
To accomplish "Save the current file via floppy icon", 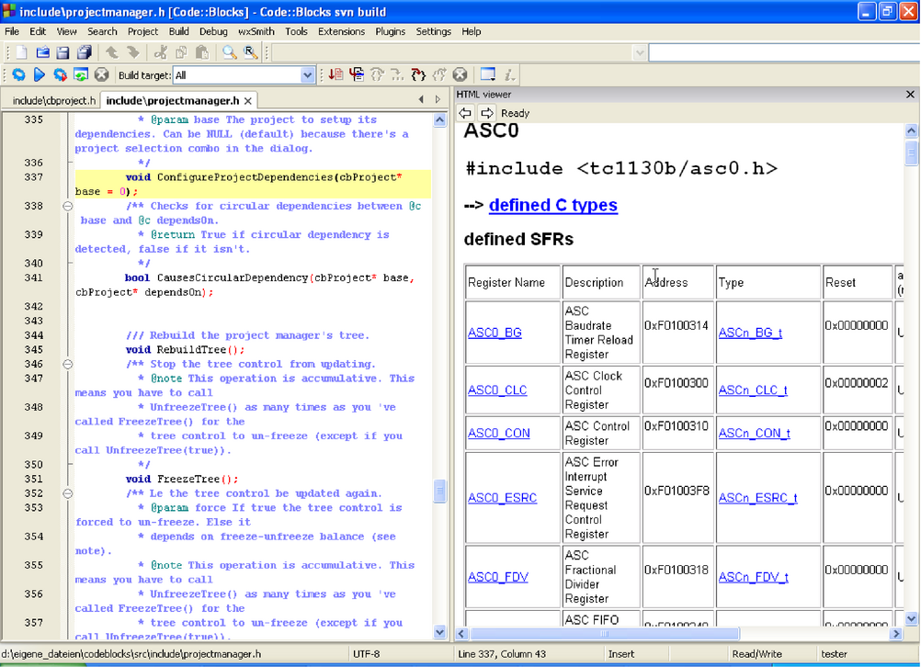I will click(63, 53).
